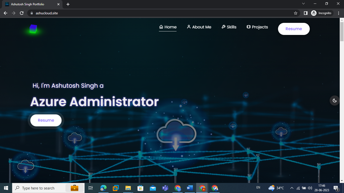This screenshot has width=344, height=193.
Task: Toggle dark mode with the moon button
Action: [x=334, y=101]
